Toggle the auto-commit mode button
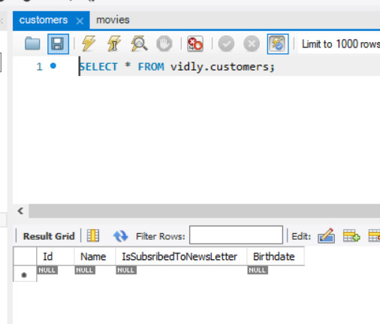The height and width of the screenshot is (324, 380). point(278,44)
